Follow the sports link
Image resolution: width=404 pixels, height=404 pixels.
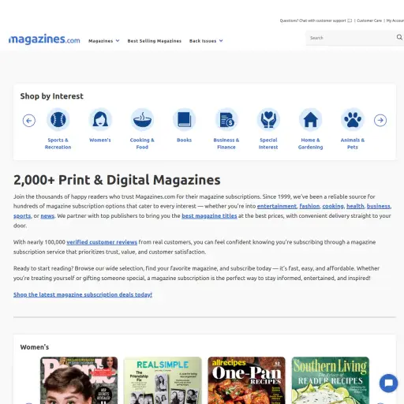click(22, 216)
